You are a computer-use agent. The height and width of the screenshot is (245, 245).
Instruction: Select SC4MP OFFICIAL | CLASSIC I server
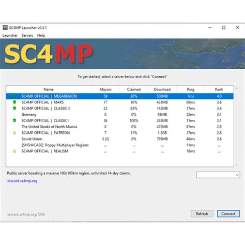point(120,120)
